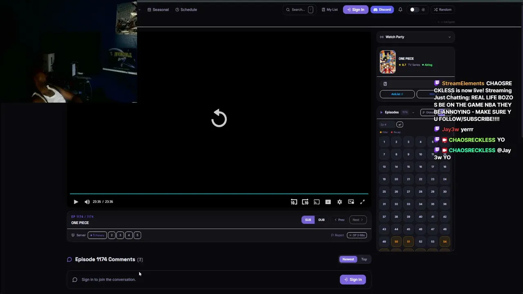Open filler episode 50
The height and width of the screenshot is (294, 523).
click(x=396, y=242)
